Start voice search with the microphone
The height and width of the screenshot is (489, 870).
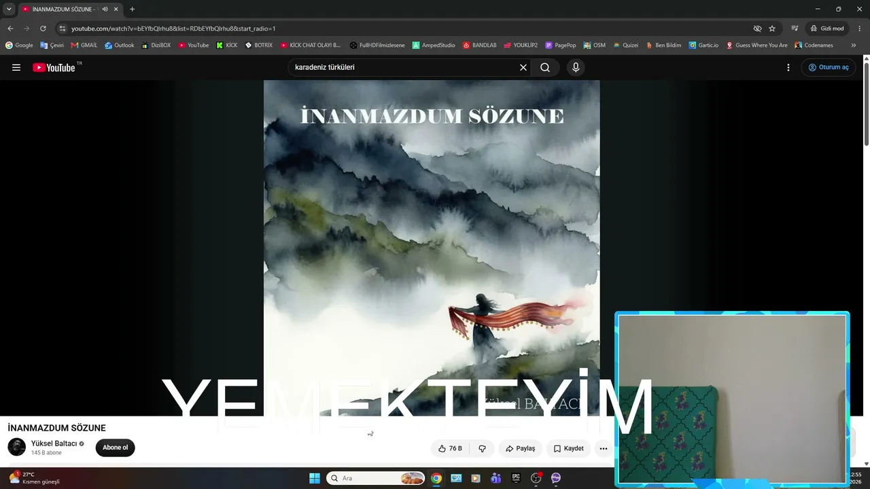(x=576, y=67)
